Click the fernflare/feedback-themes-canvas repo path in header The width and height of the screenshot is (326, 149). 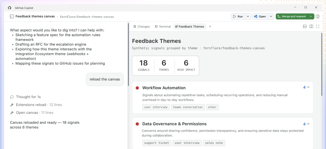(x=87, y=17)
